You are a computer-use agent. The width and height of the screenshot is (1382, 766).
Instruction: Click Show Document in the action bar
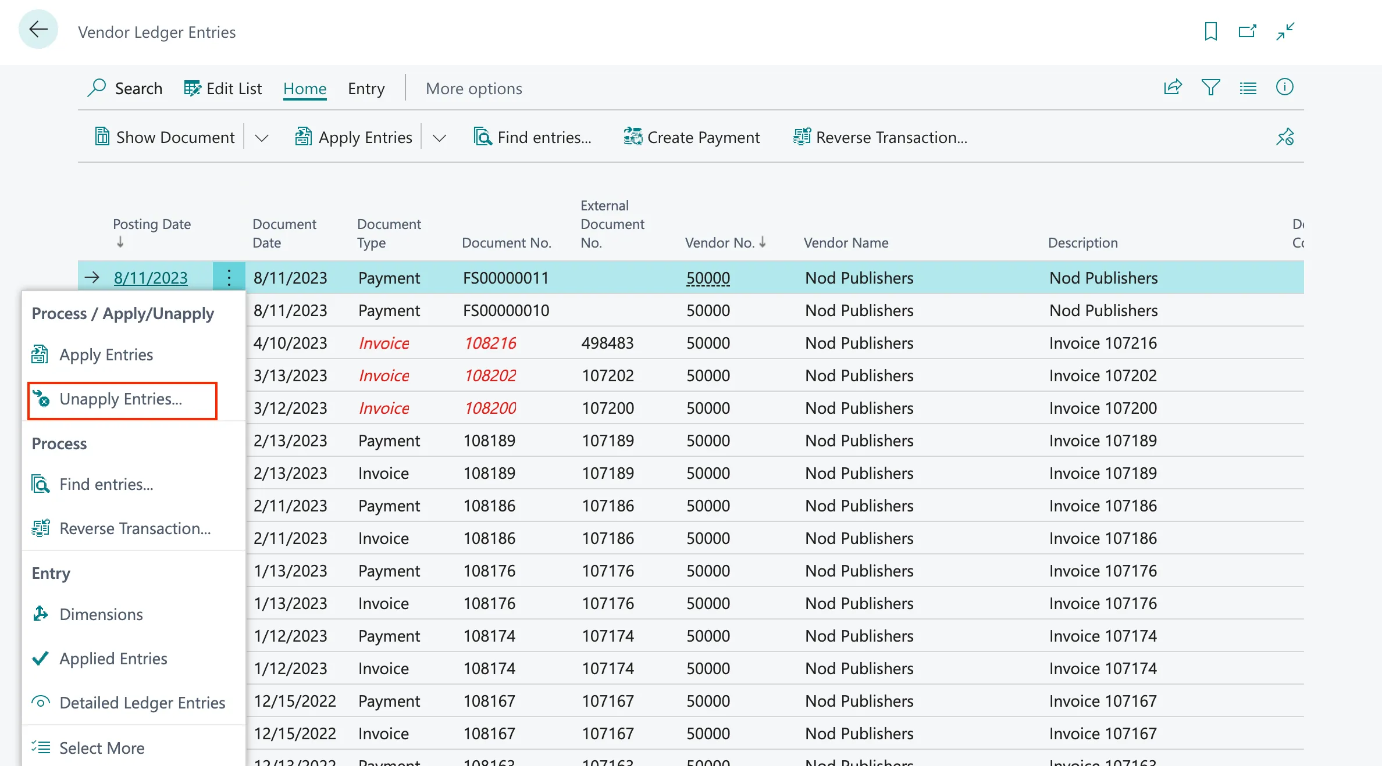click(165, 137)
